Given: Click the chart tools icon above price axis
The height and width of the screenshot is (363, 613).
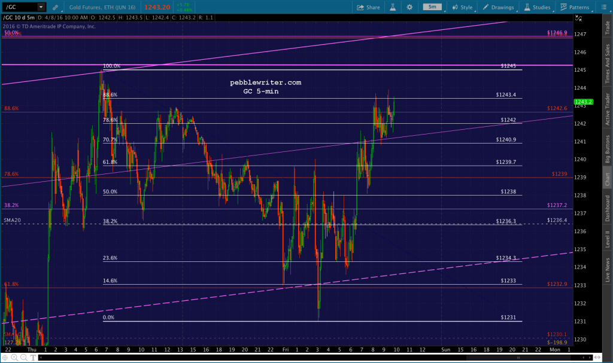Looking at the screenshot, I should (579, 18).
